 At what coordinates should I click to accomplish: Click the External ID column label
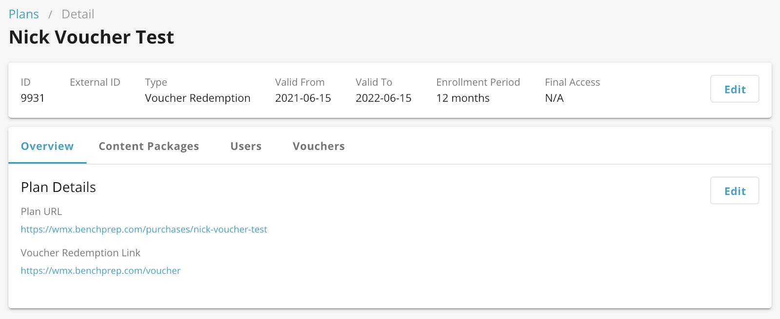click(95, 82)
